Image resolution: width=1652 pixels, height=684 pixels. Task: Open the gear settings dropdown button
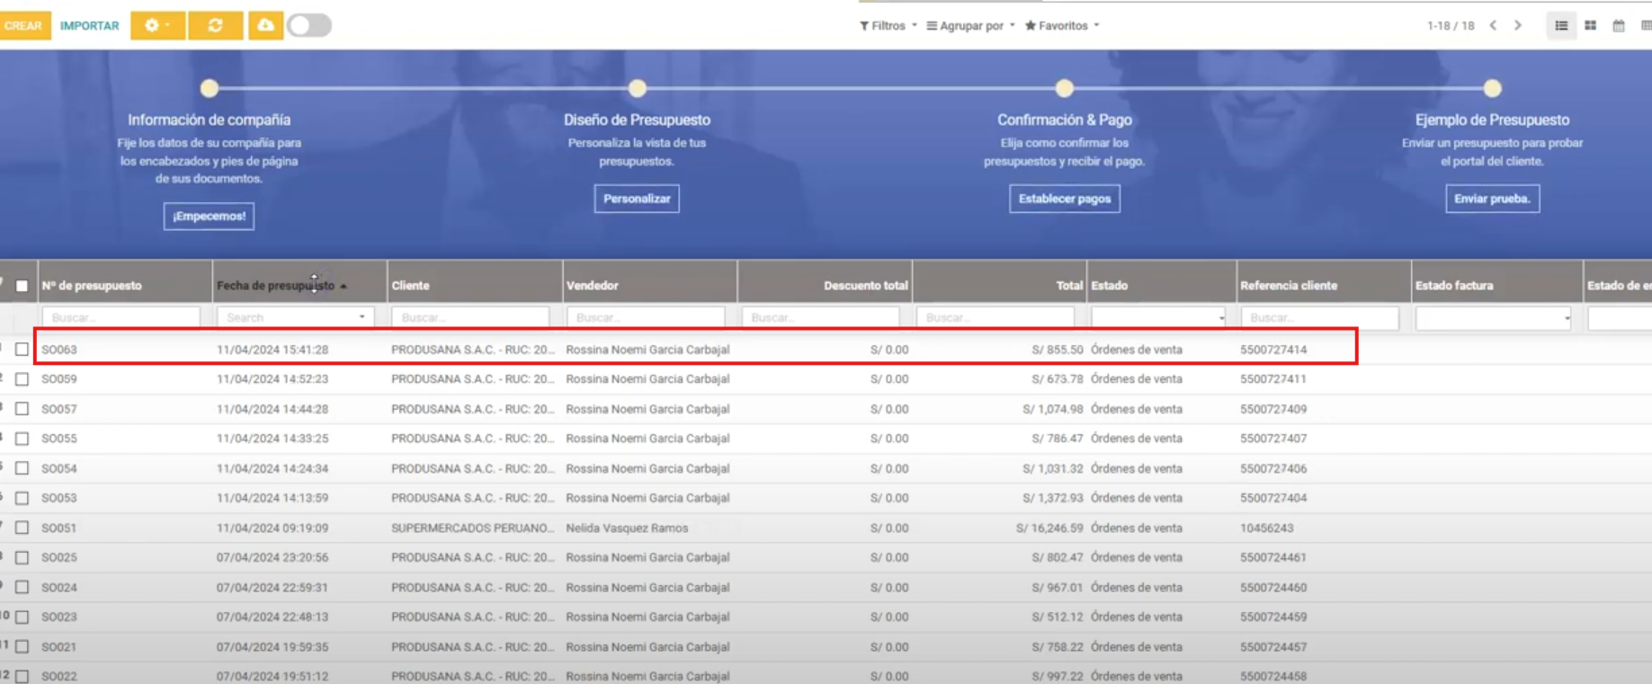click(157, 25)
